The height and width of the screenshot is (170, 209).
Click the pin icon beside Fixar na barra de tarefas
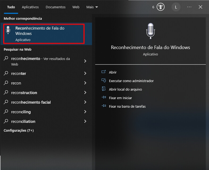[x=104, y=106]
